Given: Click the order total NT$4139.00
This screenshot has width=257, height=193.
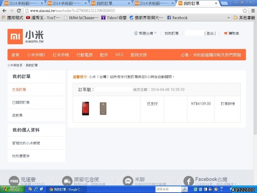Looking at the screenshot, I should click(x=201, y=104).
